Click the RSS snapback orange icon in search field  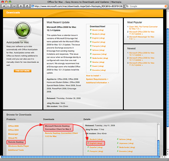pyautogui.click(x=166, y=6)
